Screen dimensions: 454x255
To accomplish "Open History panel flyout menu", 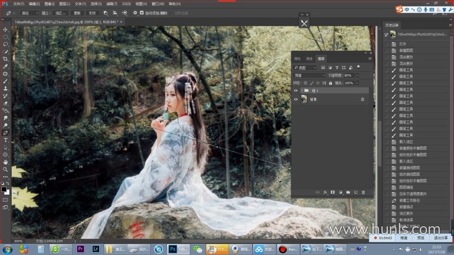I will click(x=450, y=25).
